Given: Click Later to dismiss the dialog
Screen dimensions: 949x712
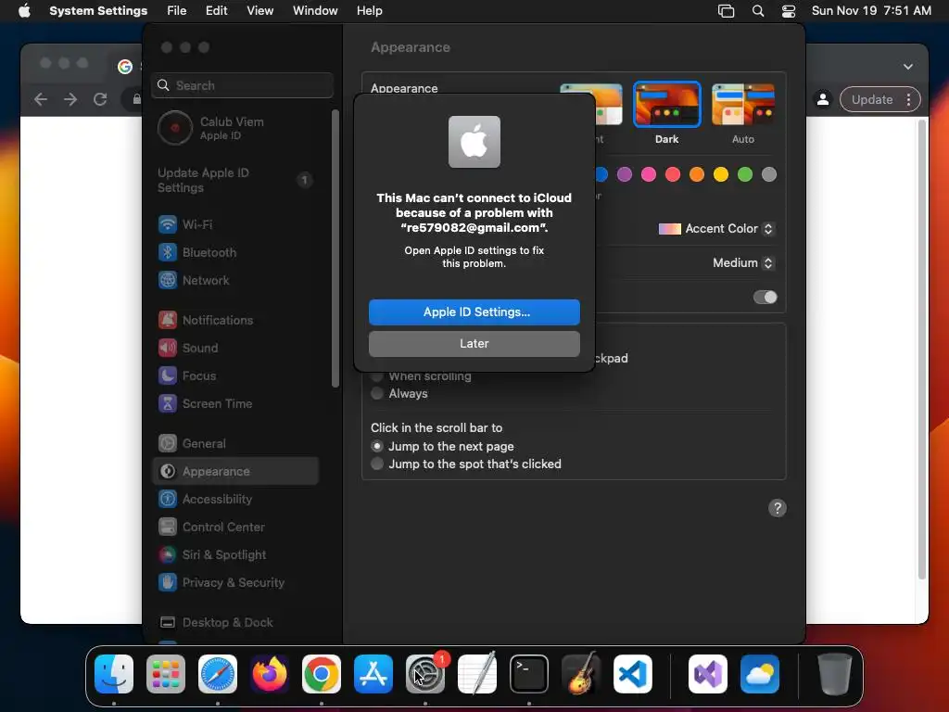Looking at the screenshot, I should (474, 343).
